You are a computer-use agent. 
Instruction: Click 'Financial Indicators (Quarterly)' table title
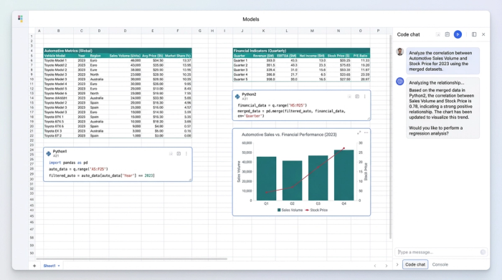click(260, 51)
